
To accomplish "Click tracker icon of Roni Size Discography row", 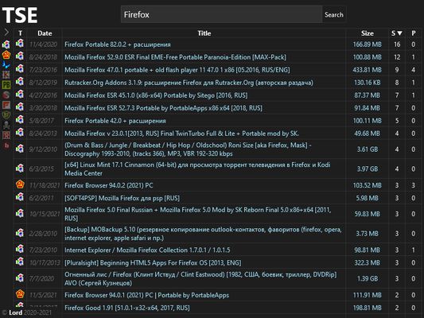I will [20, 149].
